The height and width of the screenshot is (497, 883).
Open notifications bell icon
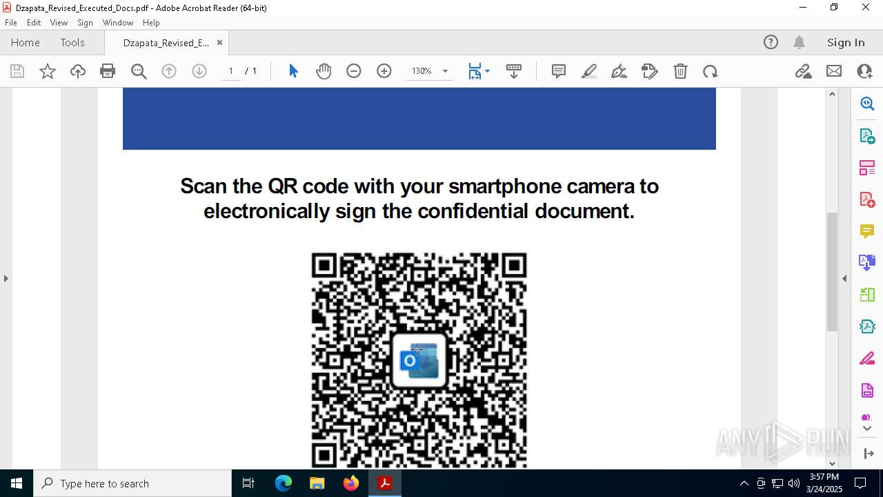pyautogui.click(x=799, y=42)
